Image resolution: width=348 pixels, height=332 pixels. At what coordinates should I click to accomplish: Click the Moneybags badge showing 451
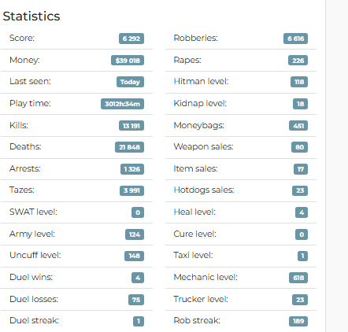(x=298, y=126)
